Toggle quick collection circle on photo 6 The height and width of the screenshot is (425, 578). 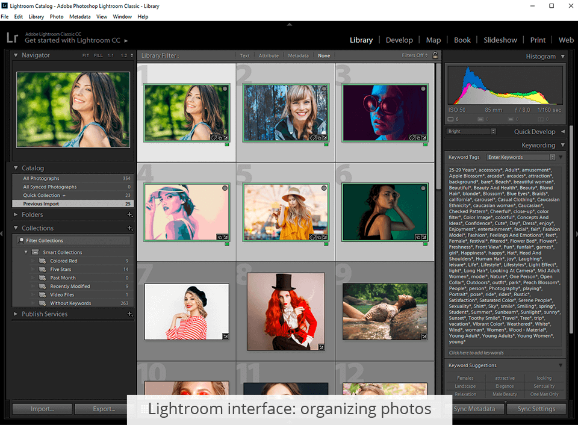click(x=423, y=188)
